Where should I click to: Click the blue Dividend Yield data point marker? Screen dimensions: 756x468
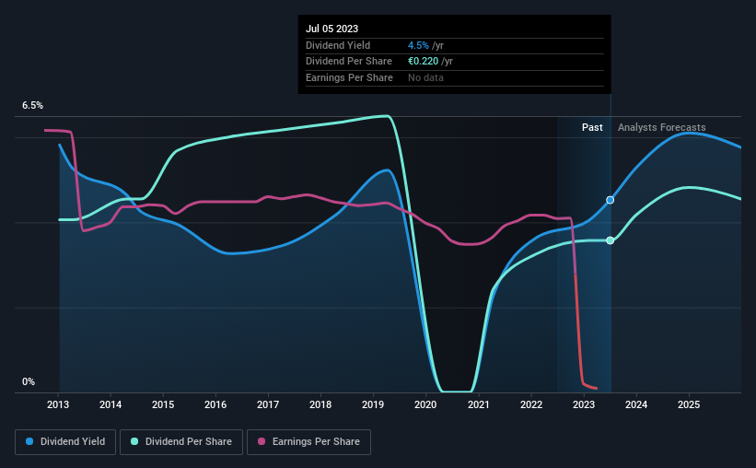pyautogui.click(x=610, y=200)
